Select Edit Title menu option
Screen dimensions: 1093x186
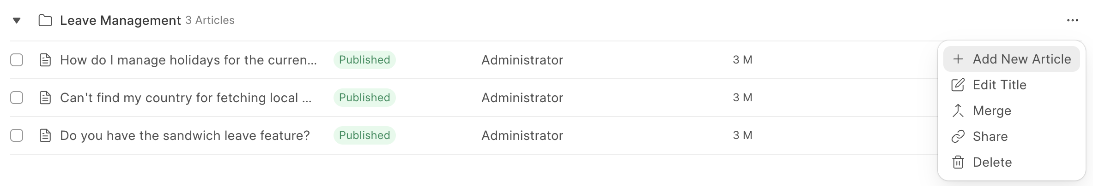pyautogui.click(x=999, y=85)
